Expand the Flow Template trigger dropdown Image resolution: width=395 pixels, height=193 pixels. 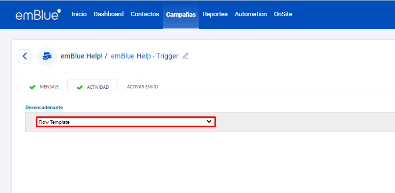126,122
